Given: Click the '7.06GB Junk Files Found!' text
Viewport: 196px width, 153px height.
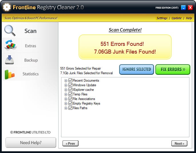Looking at the screenshot, I should pyautogui.click(x=125, y=52).
